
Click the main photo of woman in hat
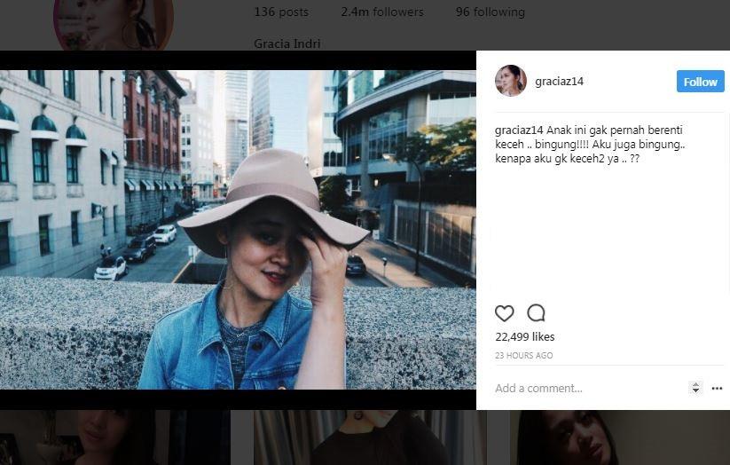click(x=238, y=229)
